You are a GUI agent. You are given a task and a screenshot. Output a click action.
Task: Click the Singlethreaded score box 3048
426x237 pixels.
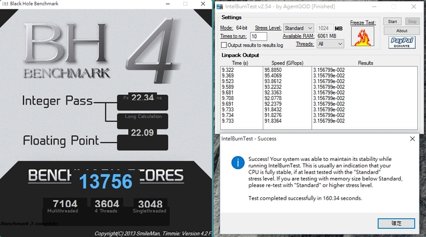coord(150,205)
